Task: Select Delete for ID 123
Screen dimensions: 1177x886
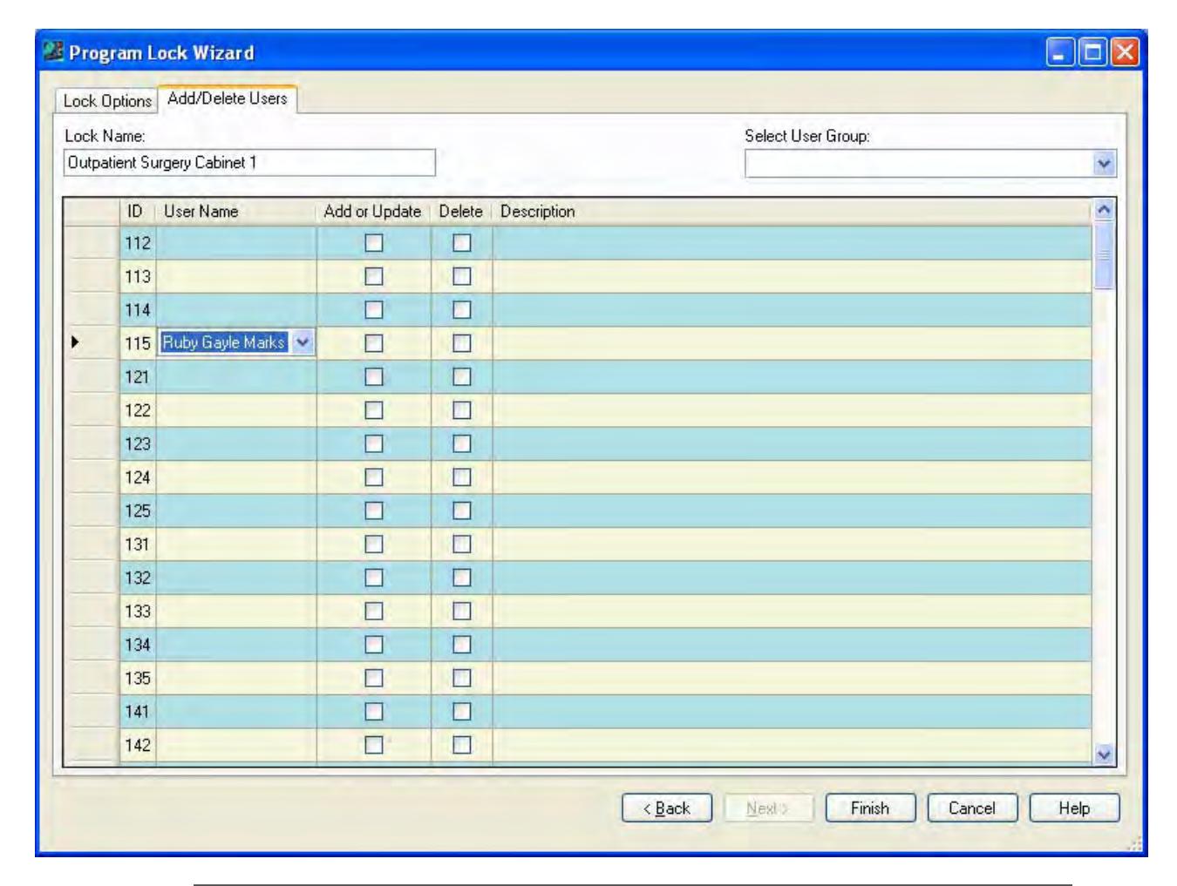Action: point(462,444)
